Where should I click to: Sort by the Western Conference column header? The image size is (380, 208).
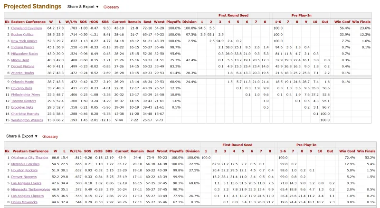30,151
